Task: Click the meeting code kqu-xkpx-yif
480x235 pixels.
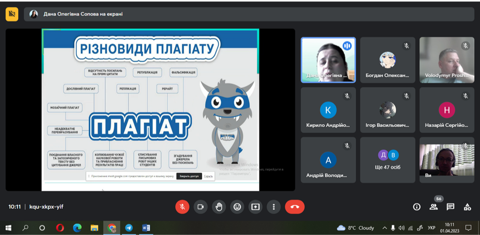Action: coord(46,207)
